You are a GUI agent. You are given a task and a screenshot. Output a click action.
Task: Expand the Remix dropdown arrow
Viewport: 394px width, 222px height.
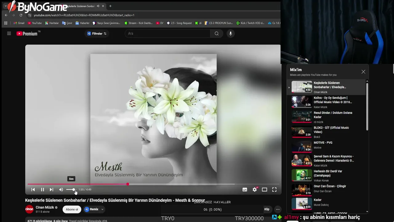click(102, 209)
